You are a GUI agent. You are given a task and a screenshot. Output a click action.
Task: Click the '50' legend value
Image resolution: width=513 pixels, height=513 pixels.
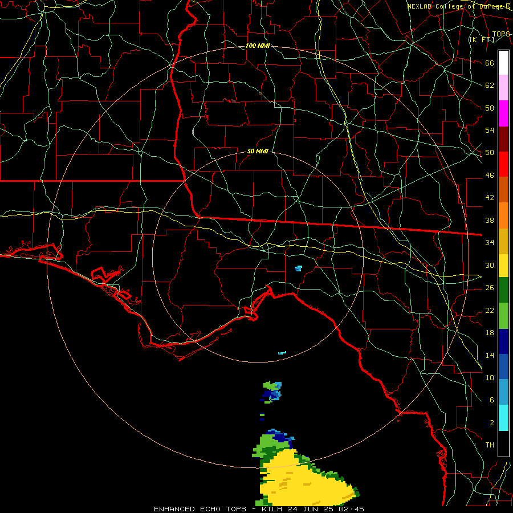(490, 152)
